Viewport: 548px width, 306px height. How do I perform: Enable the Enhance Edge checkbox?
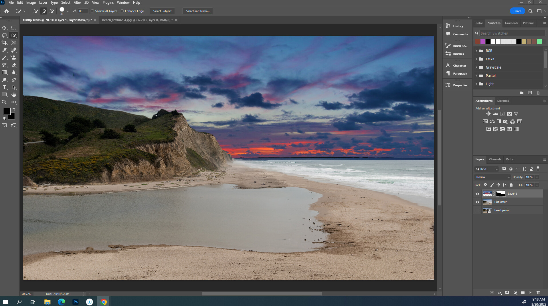pos(122,11)
